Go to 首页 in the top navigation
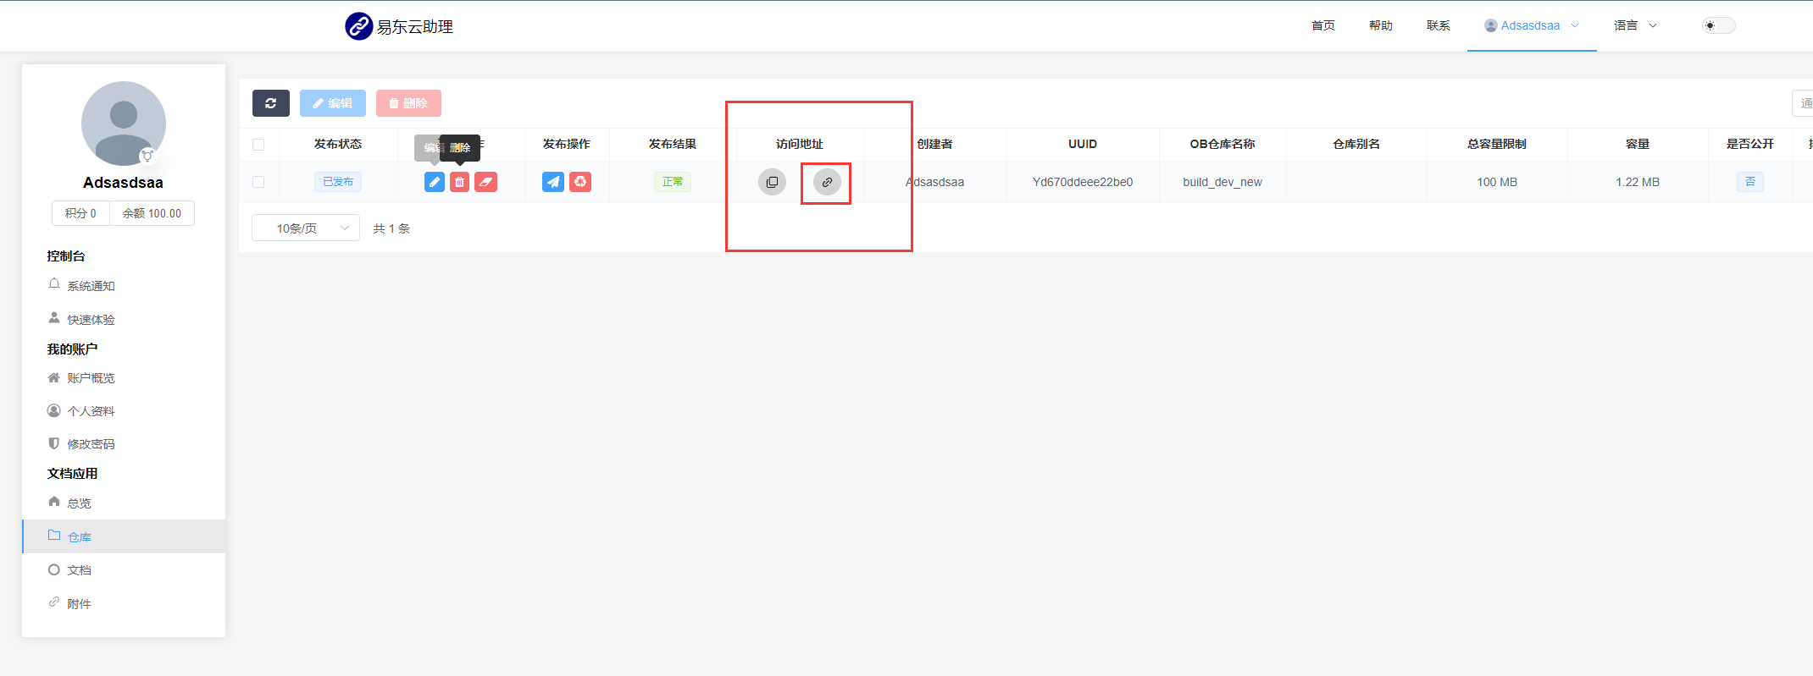This screenshot has height=676, width=1813. (1322, 25)
